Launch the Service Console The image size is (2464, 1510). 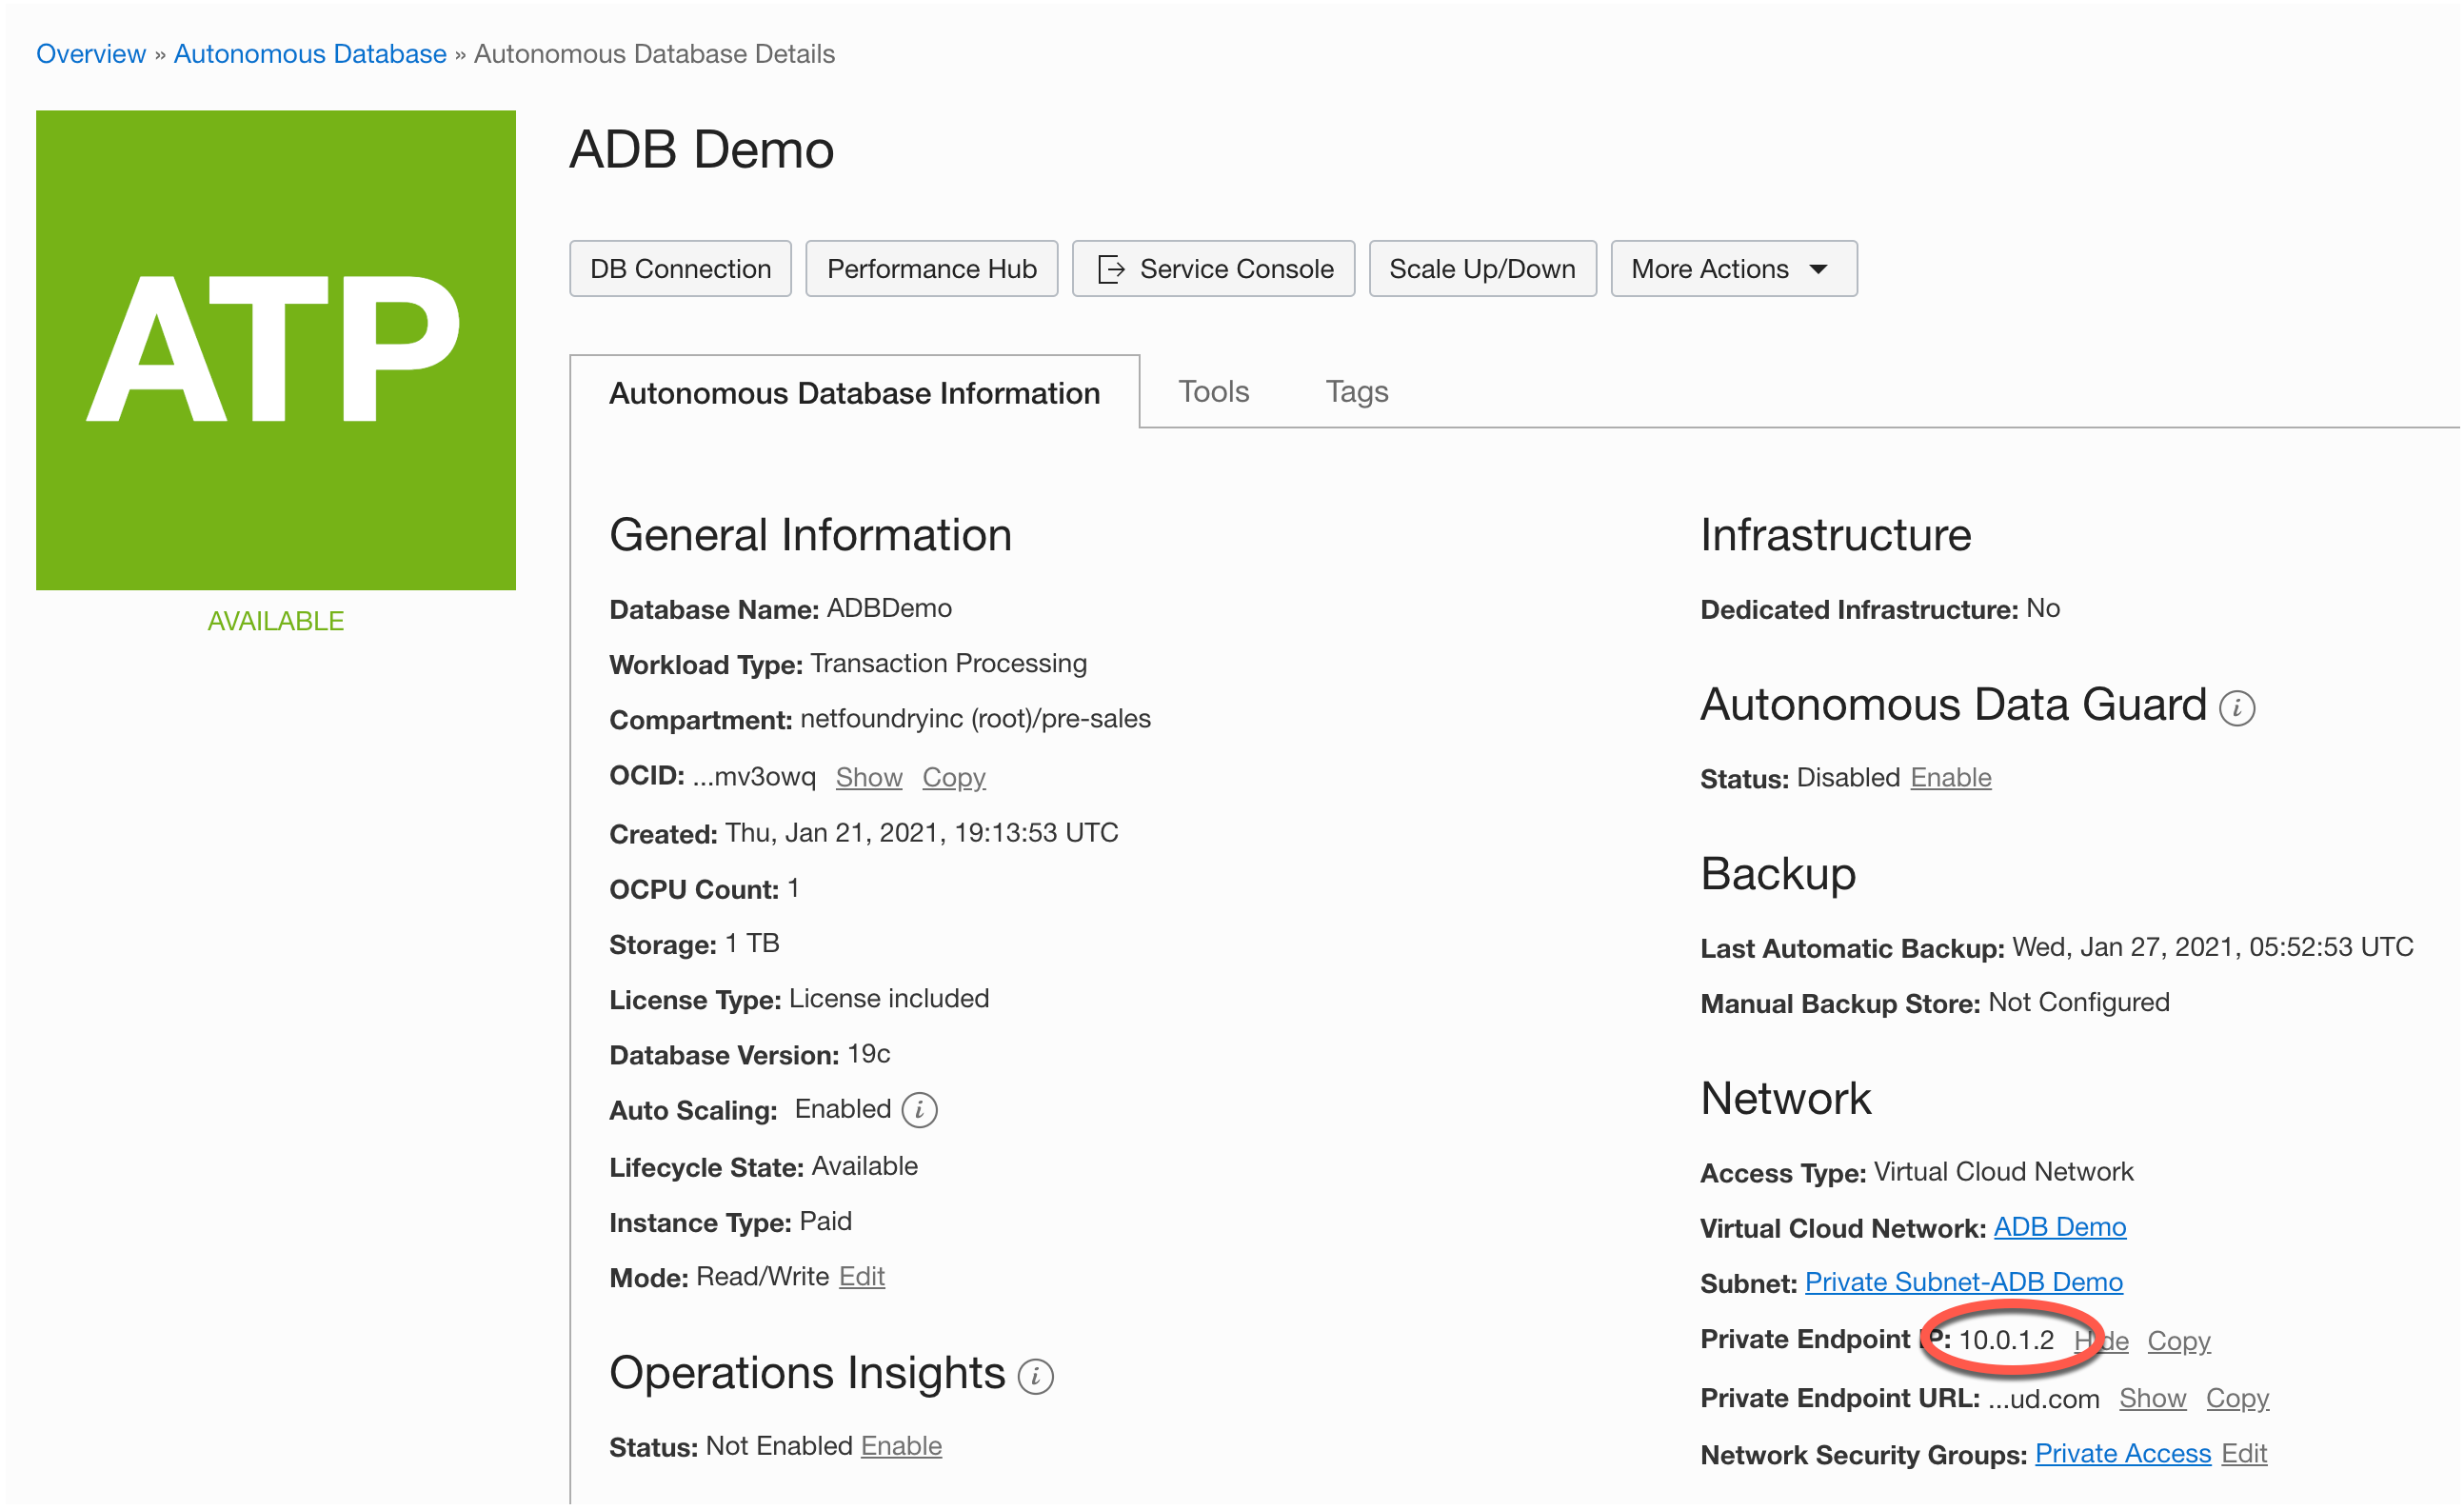[x=1215, y=269]
